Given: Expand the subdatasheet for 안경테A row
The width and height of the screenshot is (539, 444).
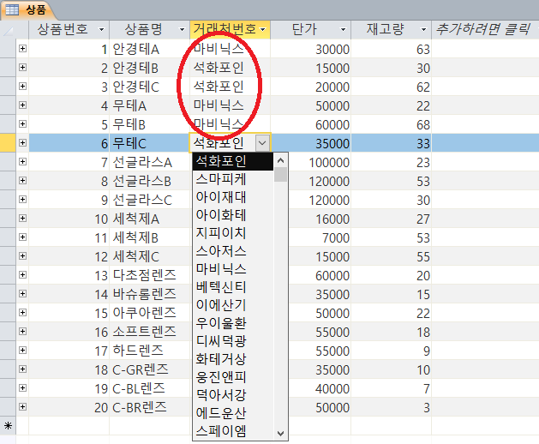Looking at the screenshot, I should 22,49.
